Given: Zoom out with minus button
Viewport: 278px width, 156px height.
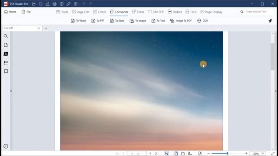Looking at the screenshot, I should point(208,153).
